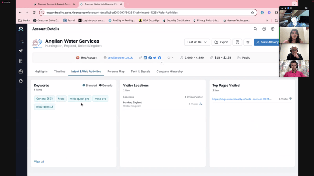Switch to Timeline tab

[60, 72]
